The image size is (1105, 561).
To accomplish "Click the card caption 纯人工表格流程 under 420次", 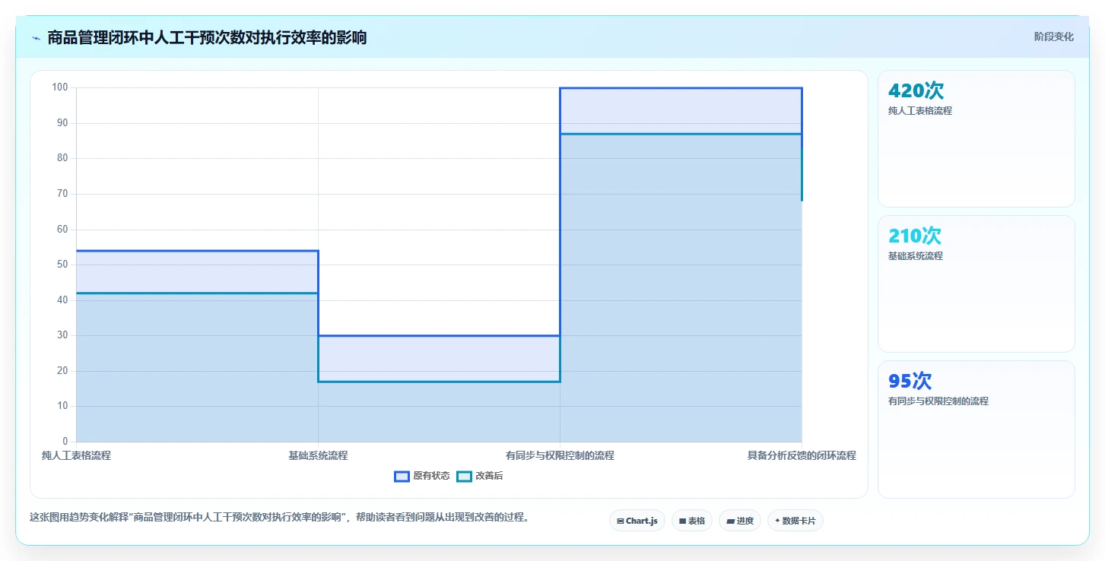I will (920, 111).
